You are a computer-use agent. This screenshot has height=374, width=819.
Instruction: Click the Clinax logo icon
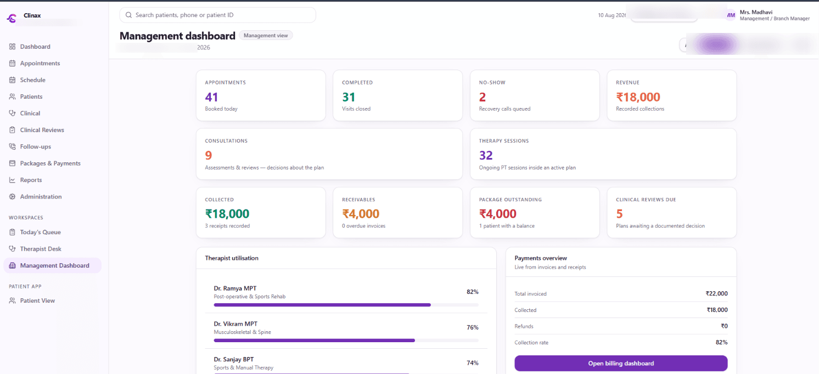[x=12, y=18]
